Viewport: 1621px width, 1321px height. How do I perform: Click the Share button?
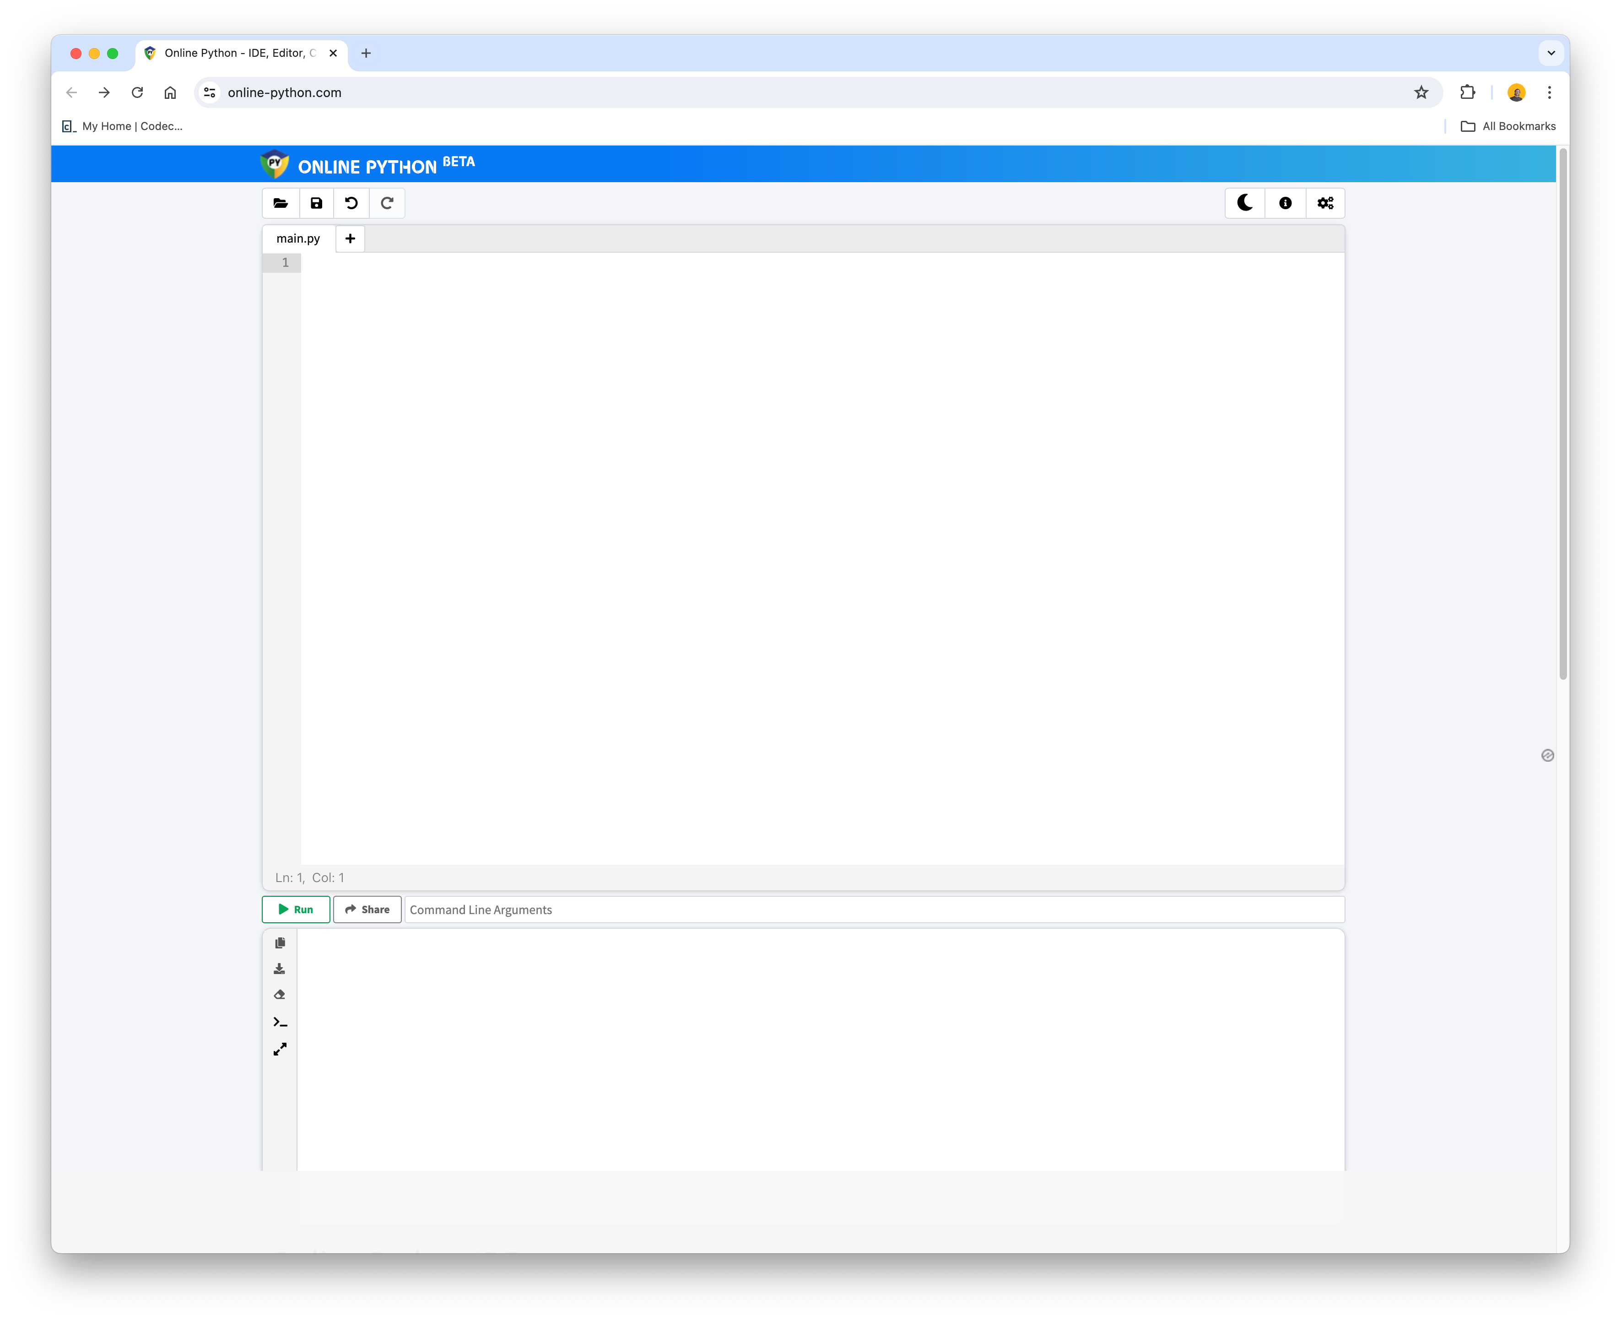(x=367, y=910)
